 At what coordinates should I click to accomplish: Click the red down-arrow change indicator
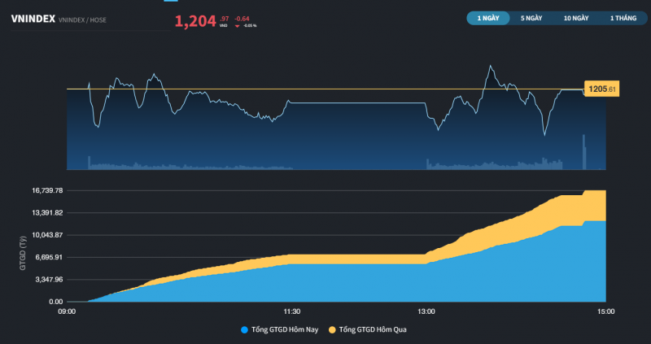point(237,26)
